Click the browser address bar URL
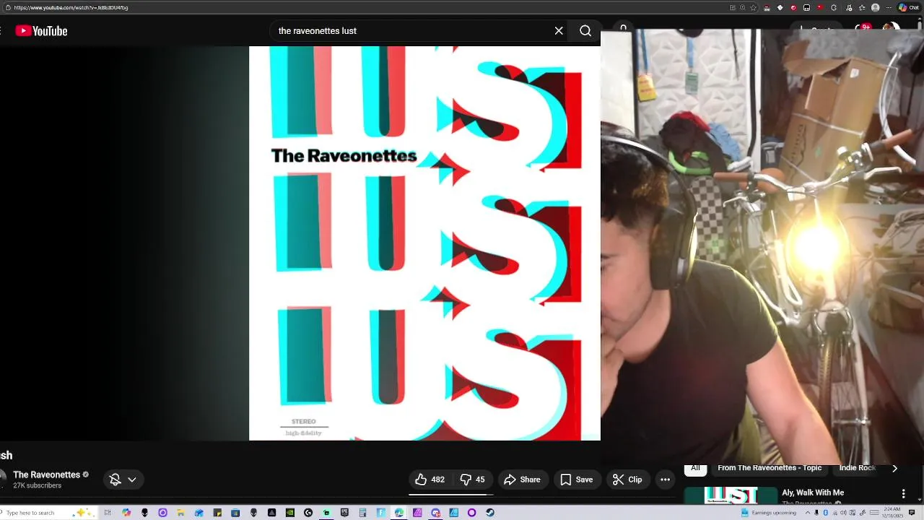The image size is (924, 520). coord(71,7)
